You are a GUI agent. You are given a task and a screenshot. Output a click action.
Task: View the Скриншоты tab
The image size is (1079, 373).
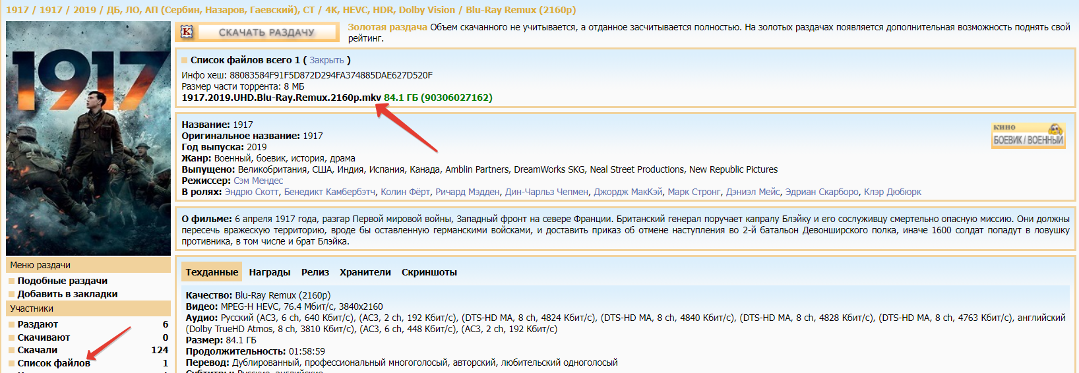point(429,272)
